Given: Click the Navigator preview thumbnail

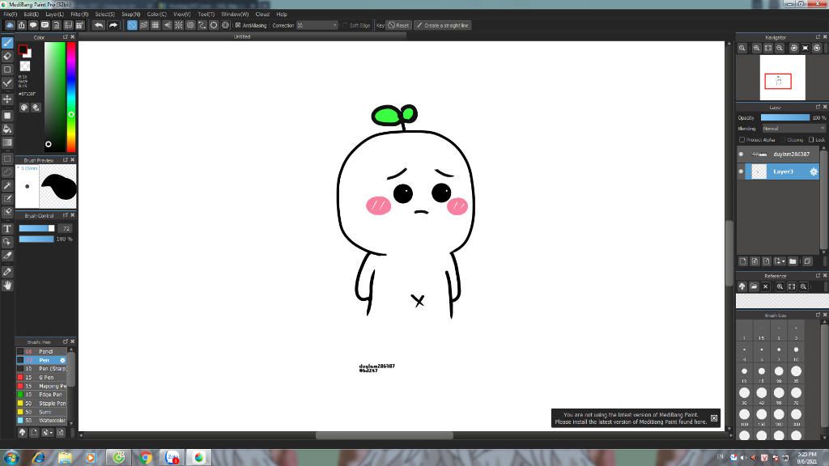Looking at the screenshot, I should point(783,78).
